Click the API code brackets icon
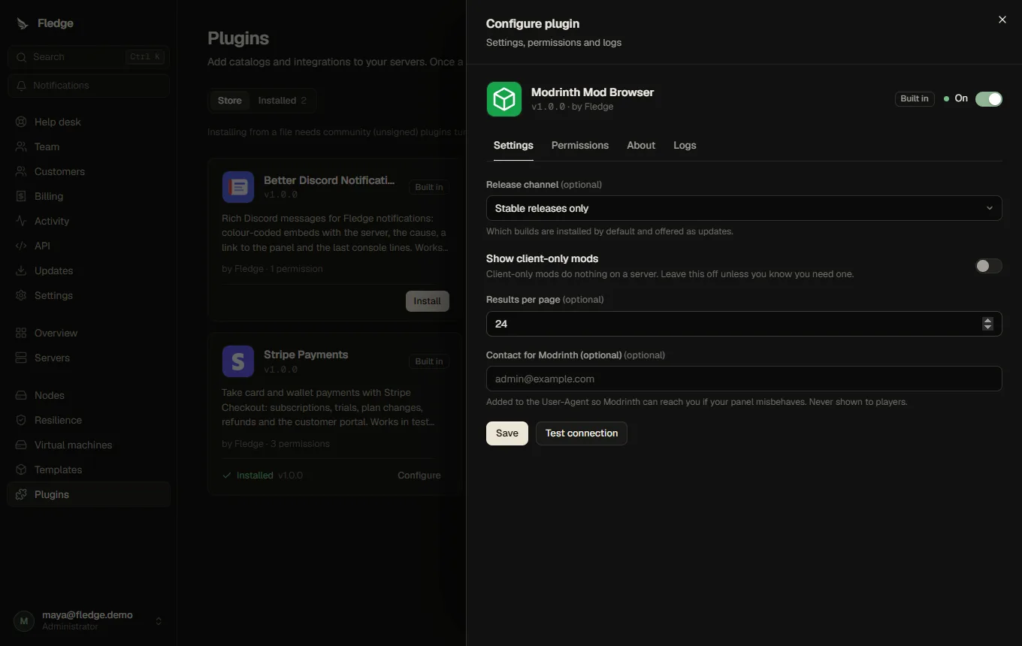The image size is (1022, 646). [x=21, y=246]
